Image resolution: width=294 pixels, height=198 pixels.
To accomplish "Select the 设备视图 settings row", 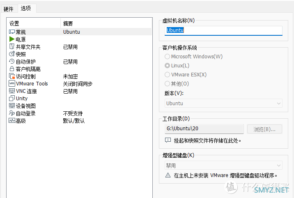I will (79, 106).
